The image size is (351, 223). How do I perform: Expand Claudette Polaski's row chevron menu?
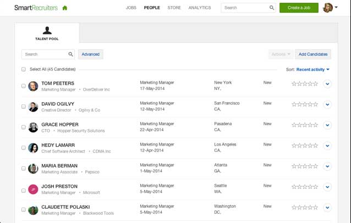pos(327,208)
